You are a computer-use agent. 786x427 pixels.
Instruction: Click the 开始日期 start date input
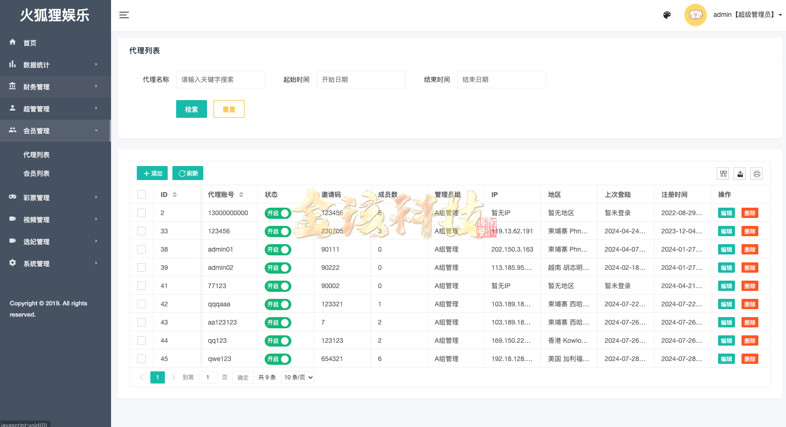361,79
